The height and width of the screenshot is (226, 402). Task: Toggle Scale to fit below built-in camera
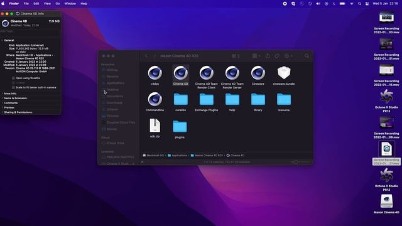pos(13,87)
